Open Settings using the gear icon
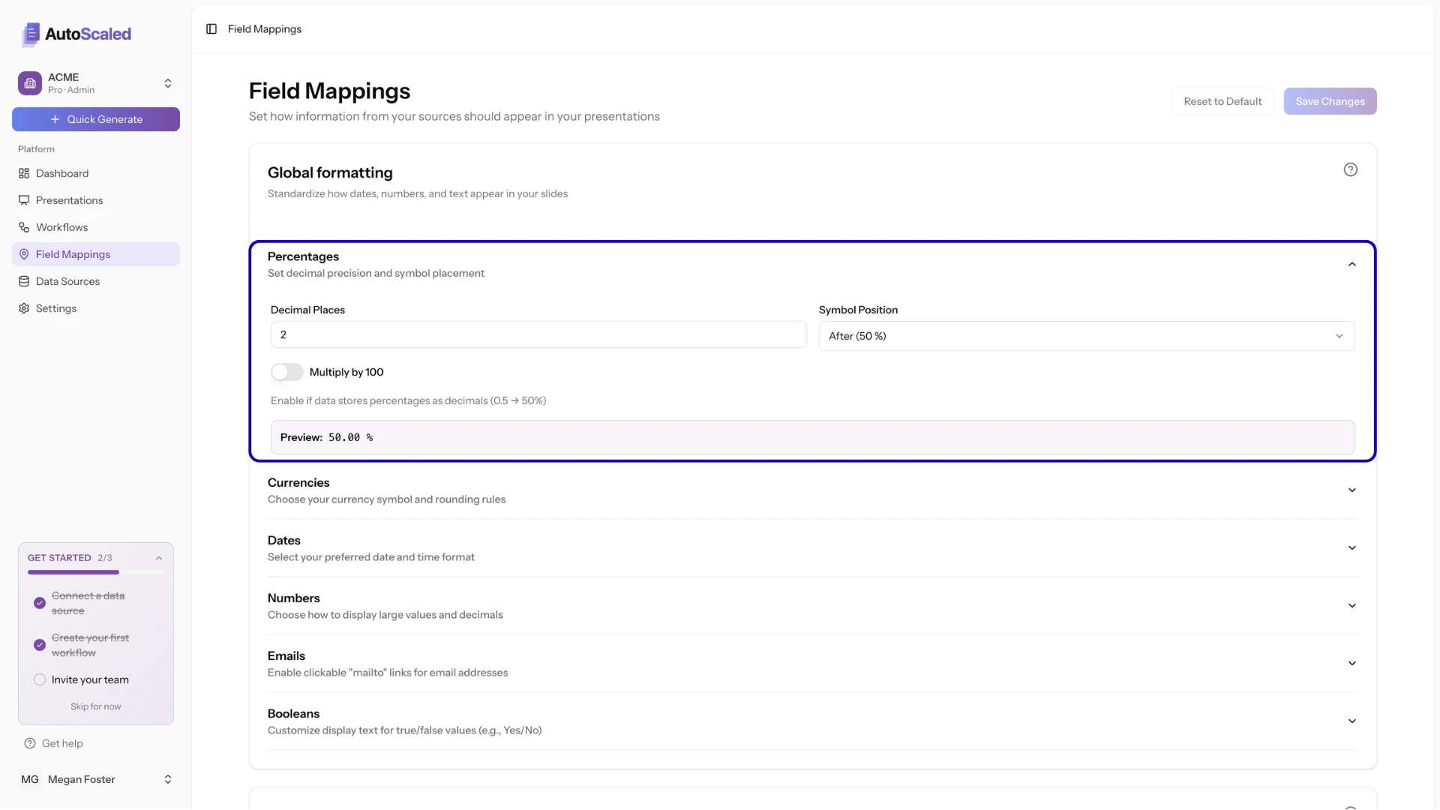Image resolution: width=1440 pixels, height=810 pixels. click(24, 308)
